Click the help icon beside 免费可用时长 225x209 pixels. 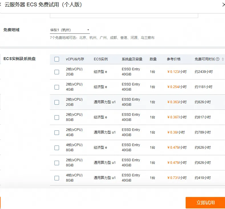click(218, 59)
